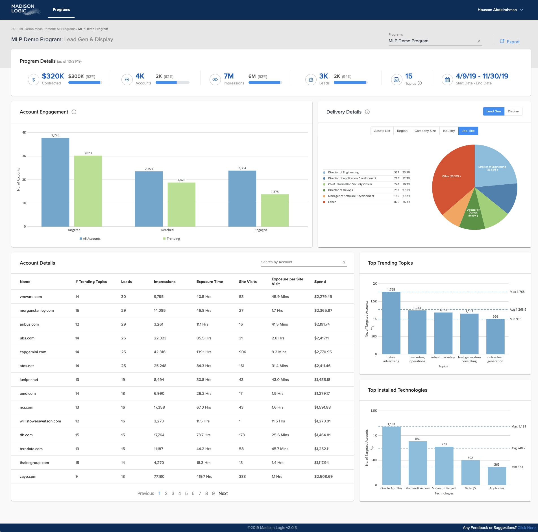This screenshot has height=532, width=538.
Task: Go to page 9 of Account Details
Action: coord(213,493)
